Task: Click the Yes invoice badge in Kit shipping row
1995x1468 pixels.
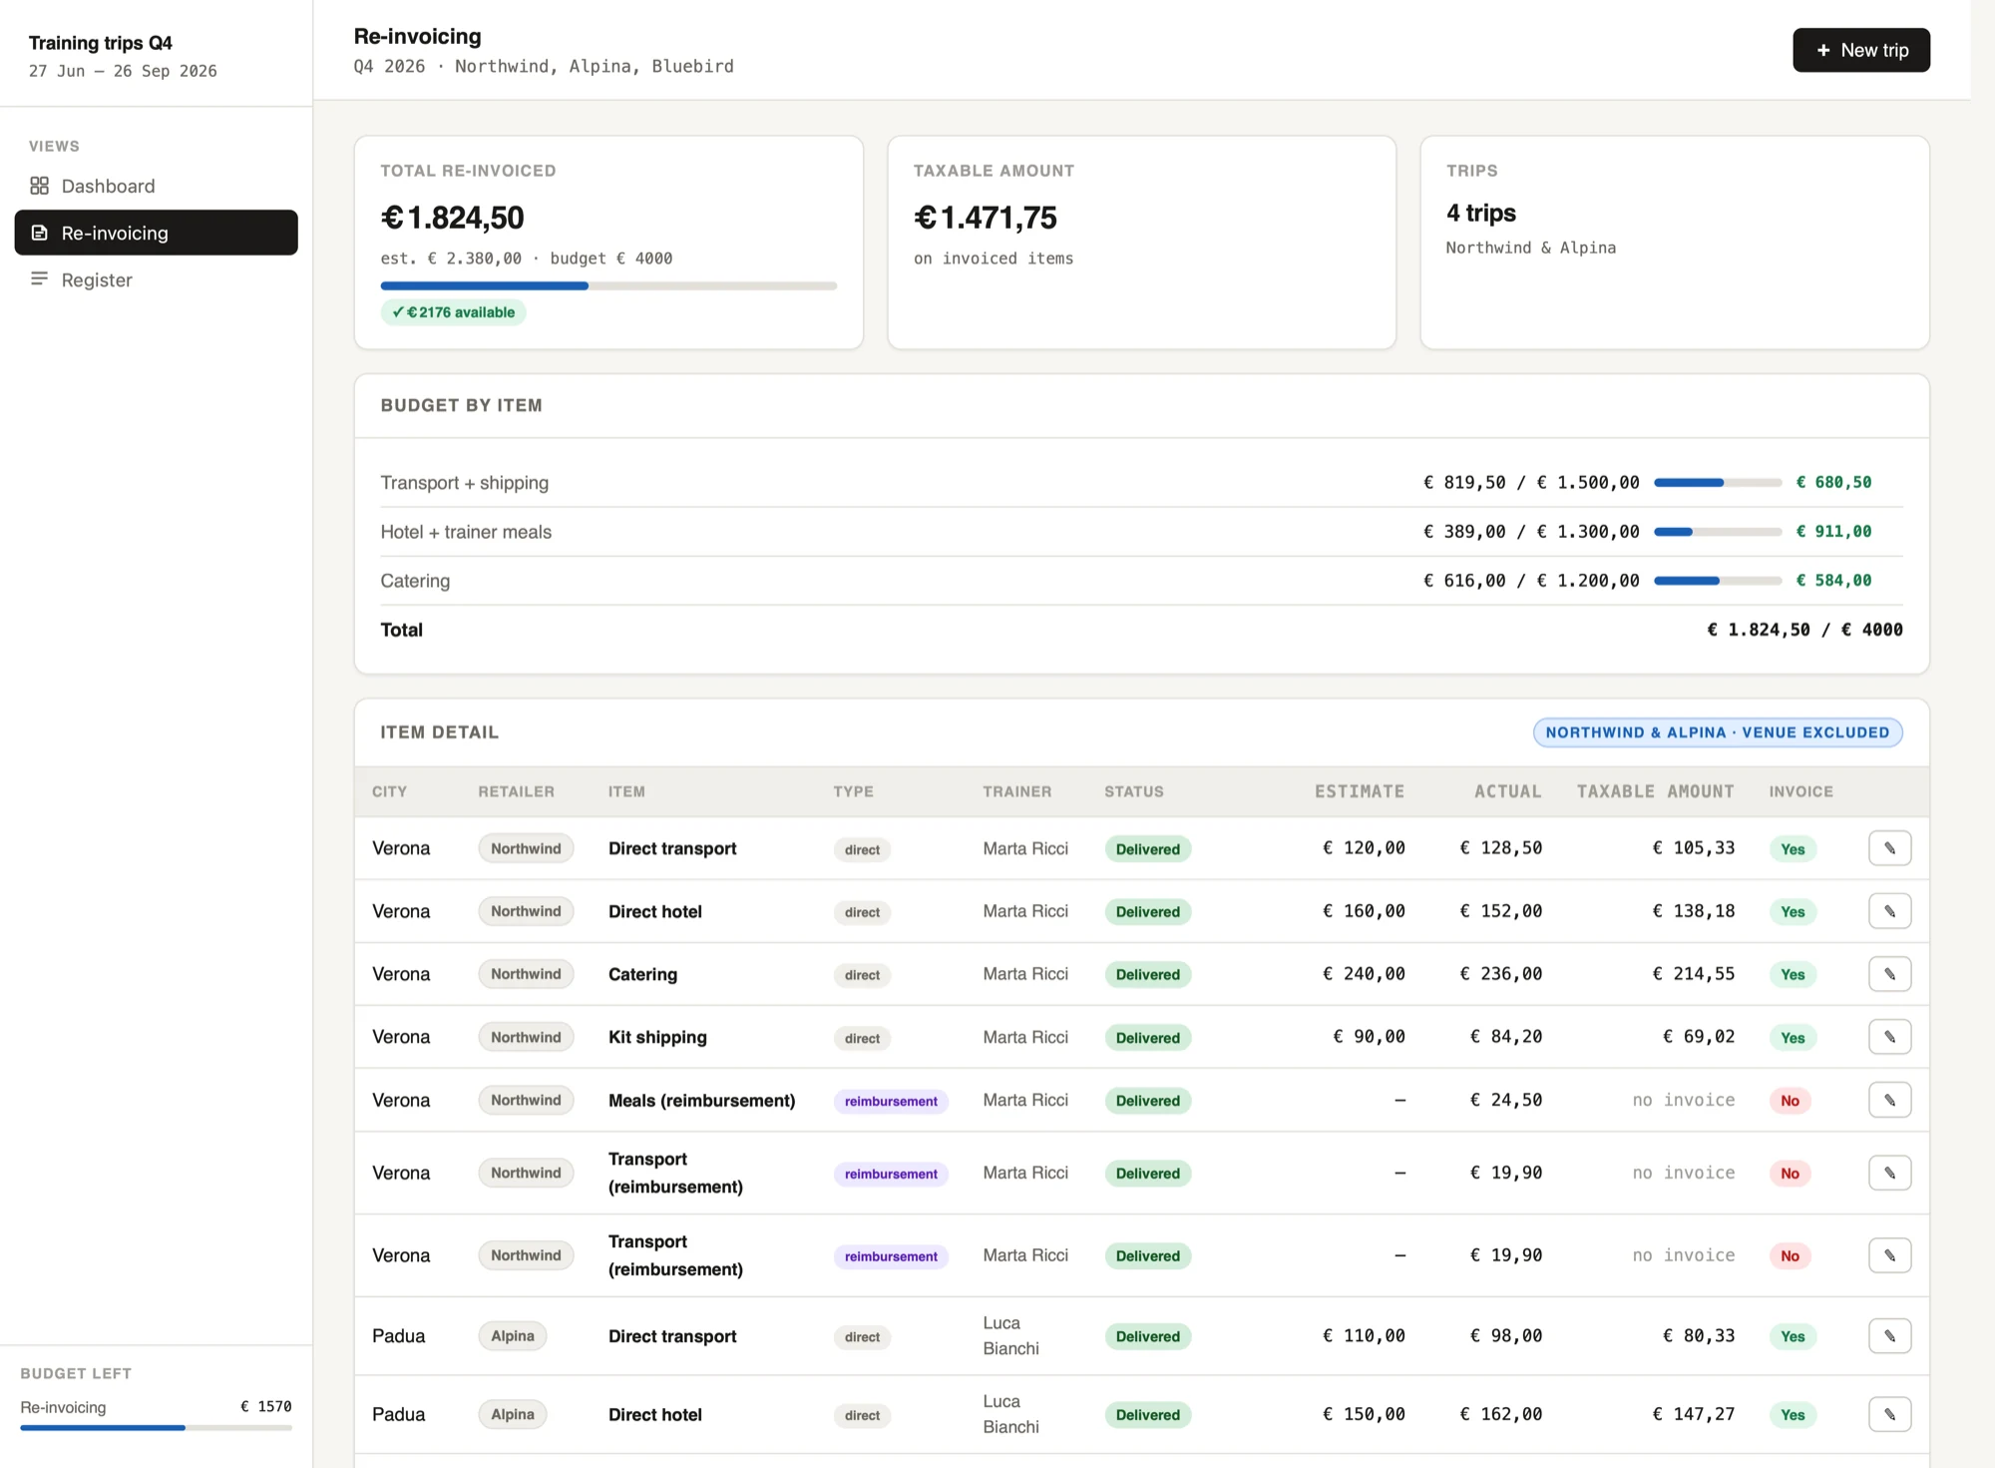Action: point(1793,1038)
